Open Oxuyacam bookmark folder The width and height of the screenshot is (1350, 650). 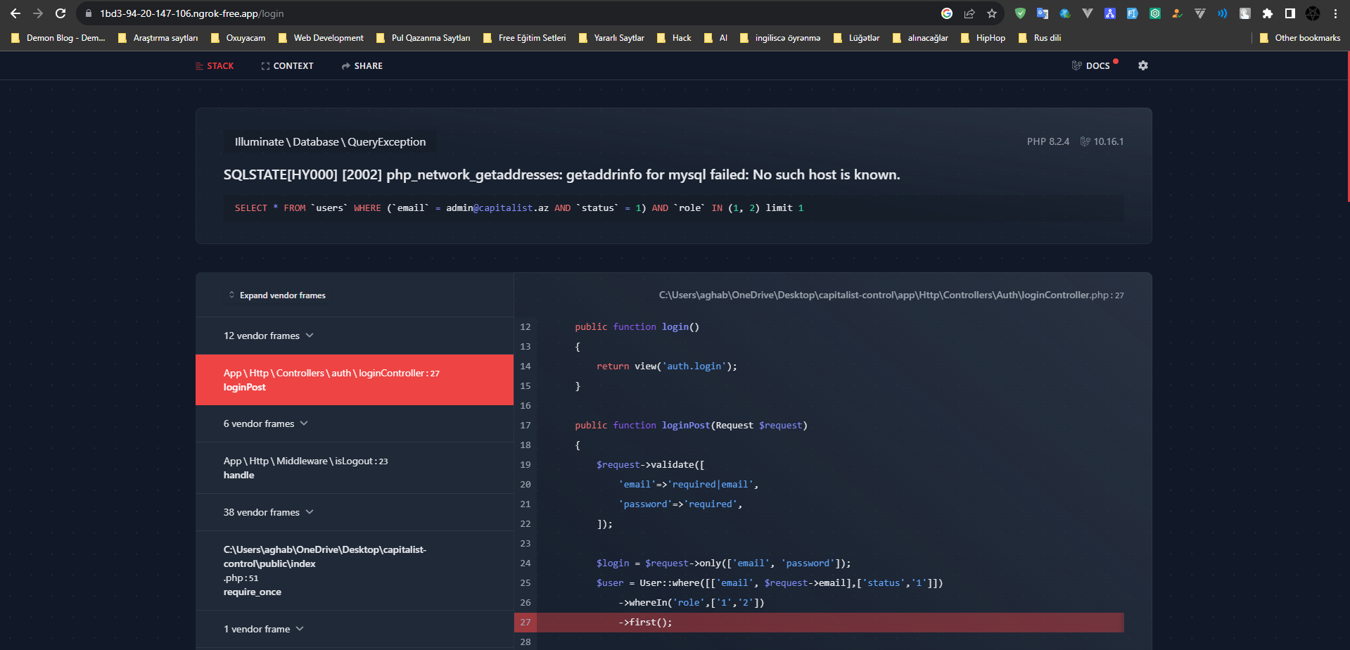point(238,38)
